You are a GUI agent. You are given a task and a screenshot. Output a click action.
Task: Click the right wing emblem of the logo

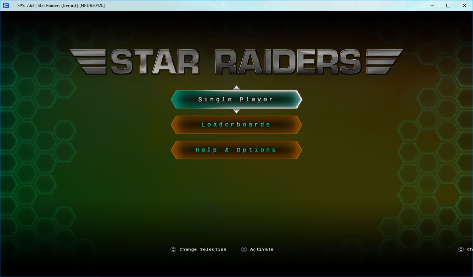[384, 62]
